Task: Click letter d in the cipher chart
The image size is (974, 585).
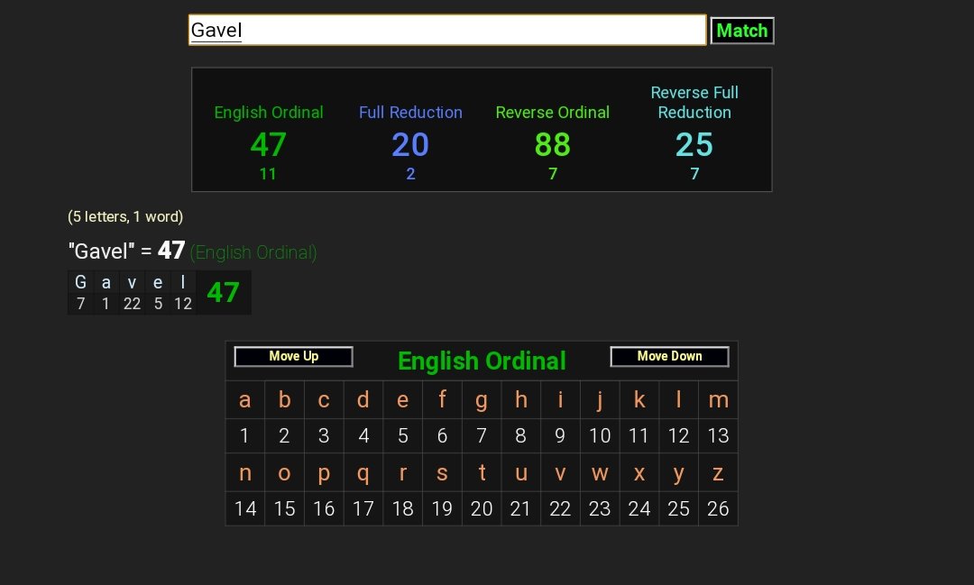Action: pos(363,400)
